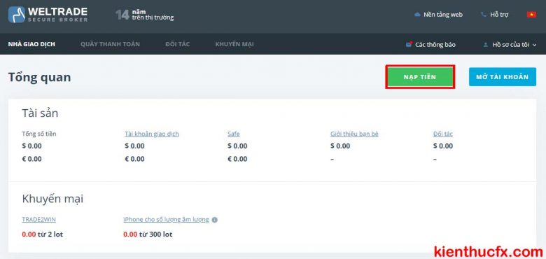Open the NHÀ GIAO DỊCH menu
The width and height of the screenshot is (546, 259).
pos(31,44)
